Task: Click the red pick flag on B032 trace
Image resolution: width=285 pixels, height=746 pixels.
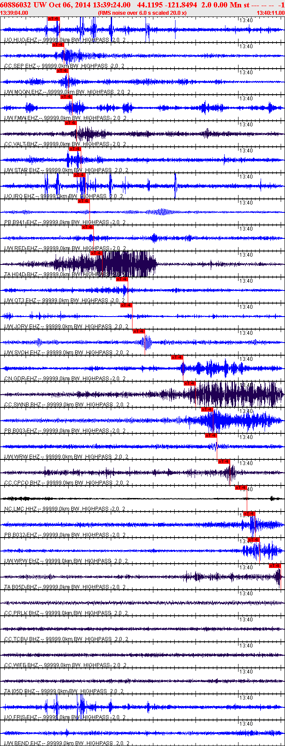Action: (249, 514)
